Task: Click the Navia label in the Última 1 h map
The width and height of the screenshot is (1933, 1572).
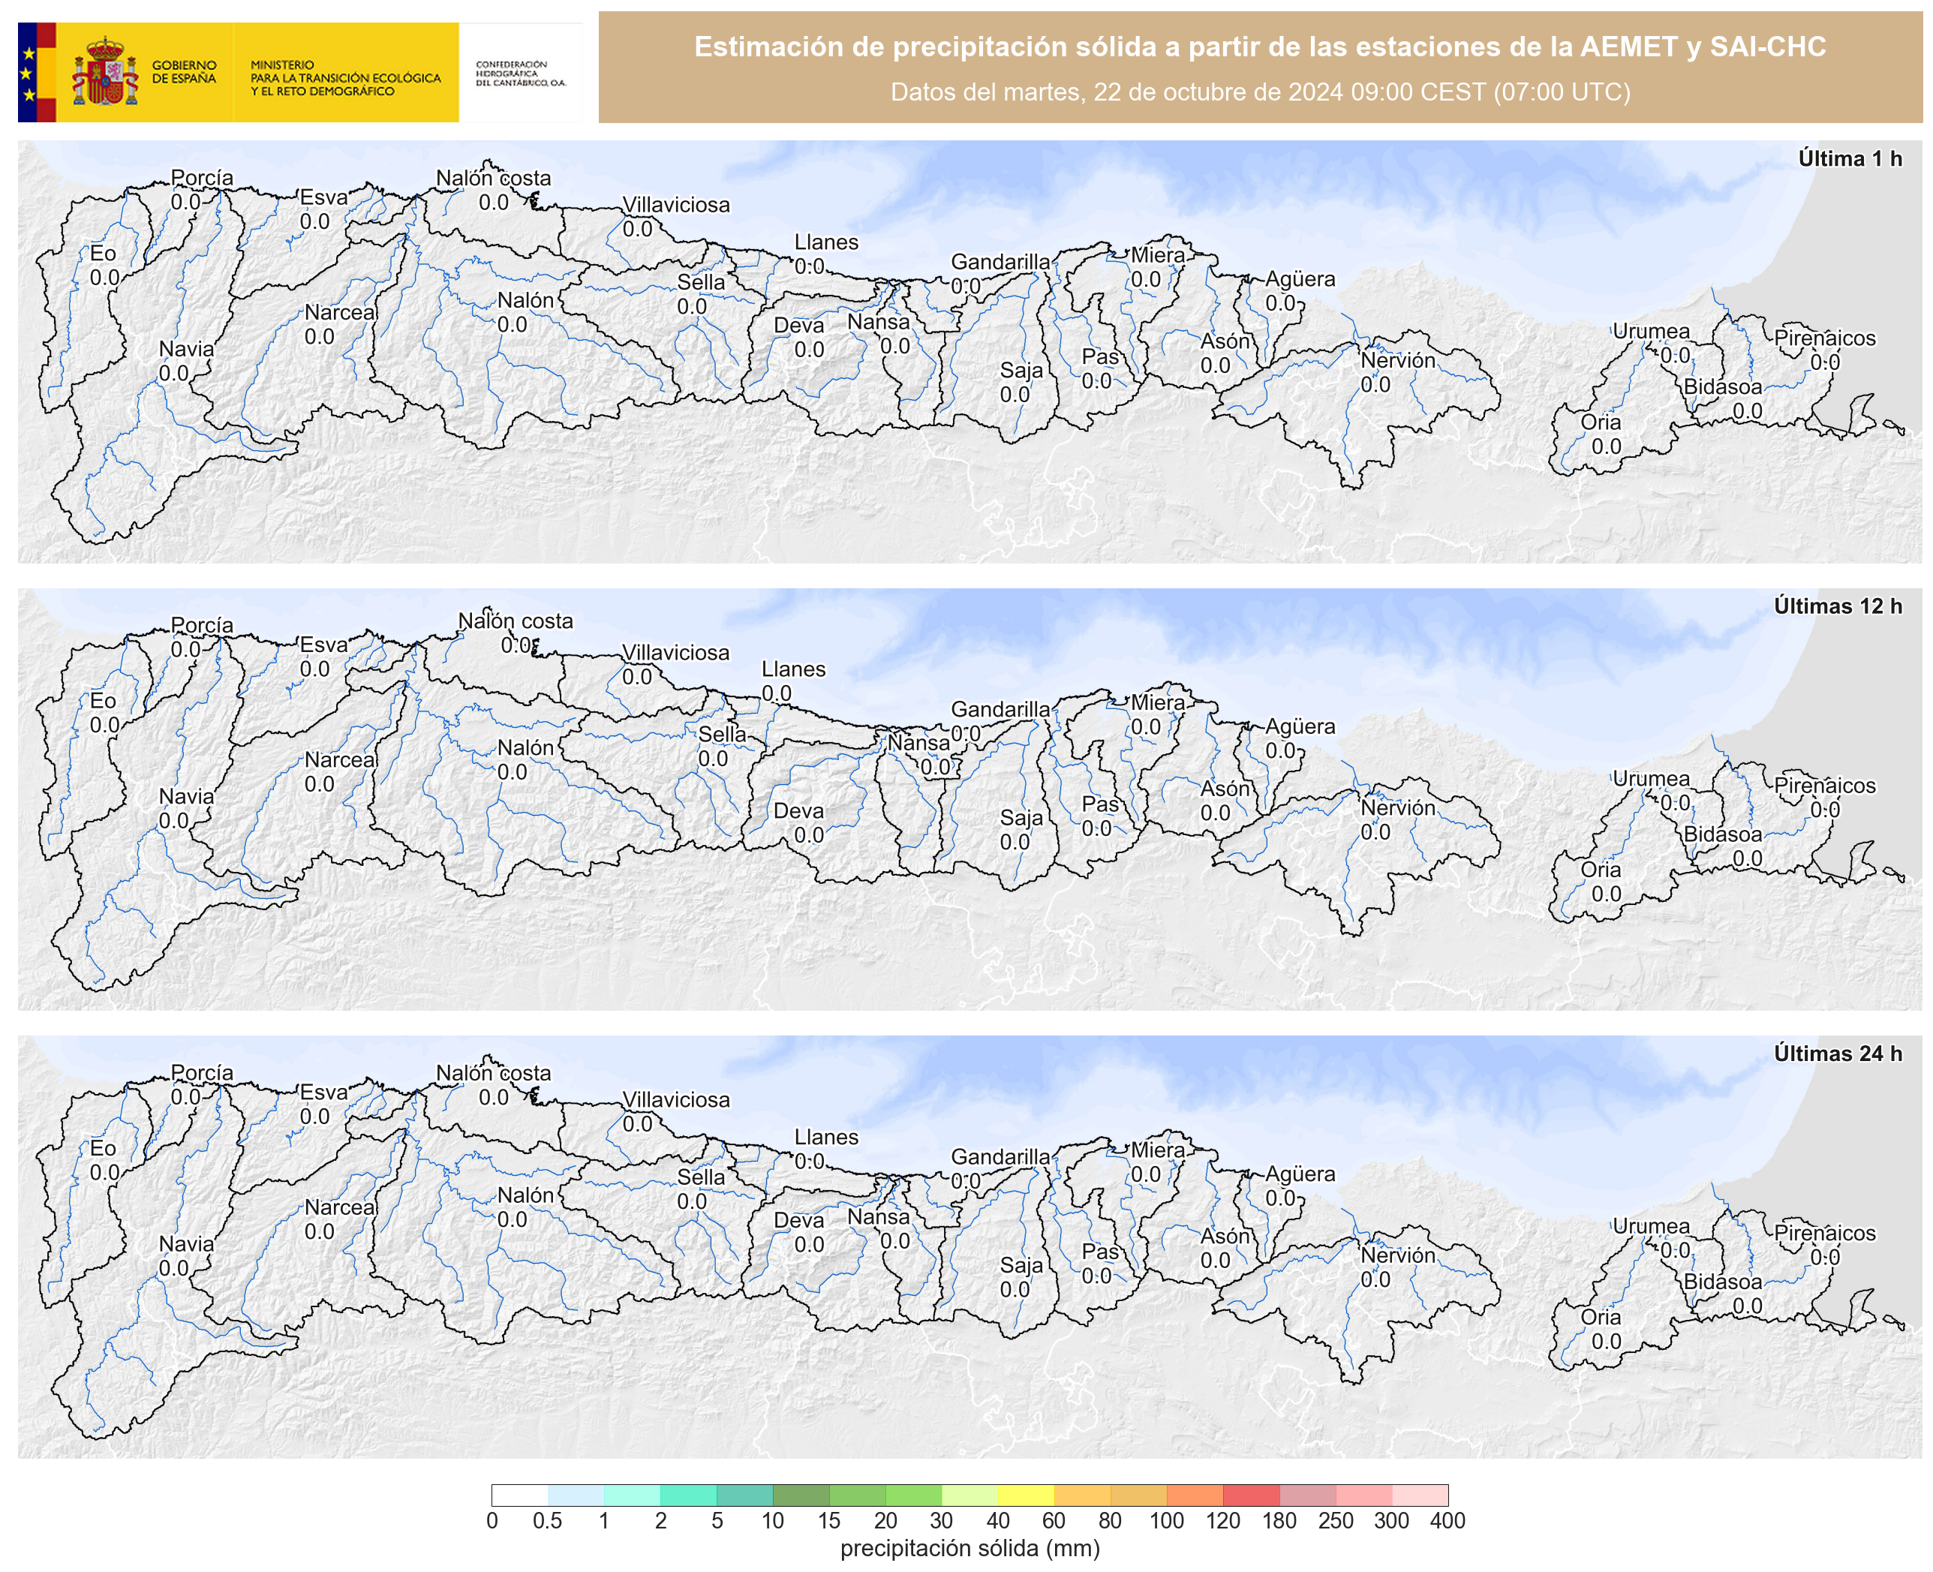Action: 187,349
